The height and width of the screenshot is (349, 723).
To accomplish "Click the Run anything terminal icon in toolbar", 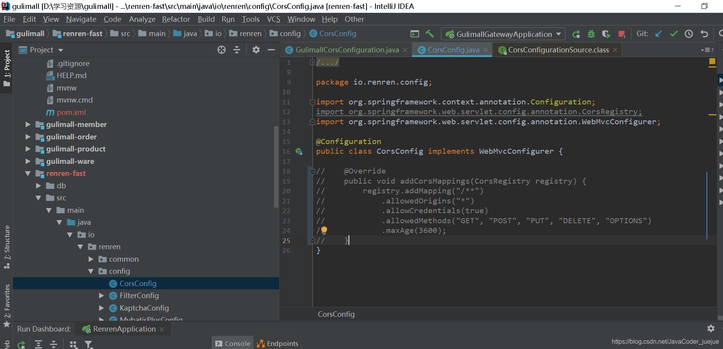I will 415,34.
